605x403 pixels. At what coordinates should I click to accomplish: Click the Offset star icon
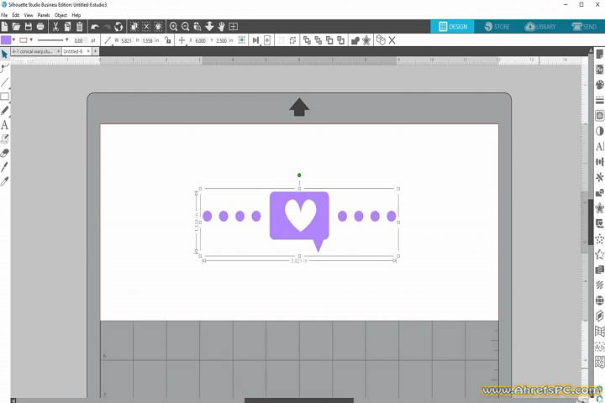(366, 40)
